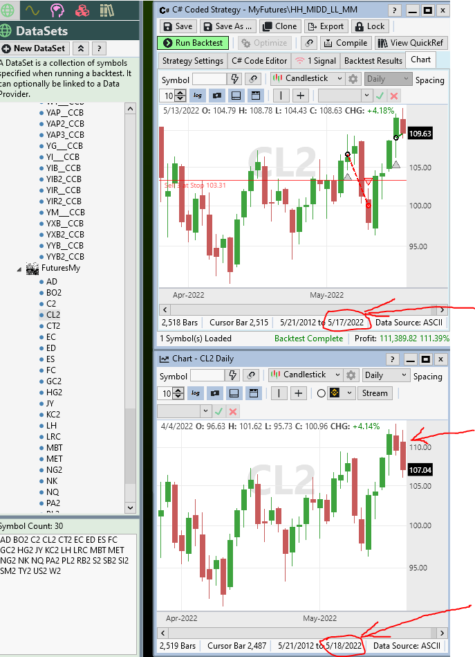Open the gear settings in CL2 Daily chart
The image size is (475, 657).
tap(351, 375)
